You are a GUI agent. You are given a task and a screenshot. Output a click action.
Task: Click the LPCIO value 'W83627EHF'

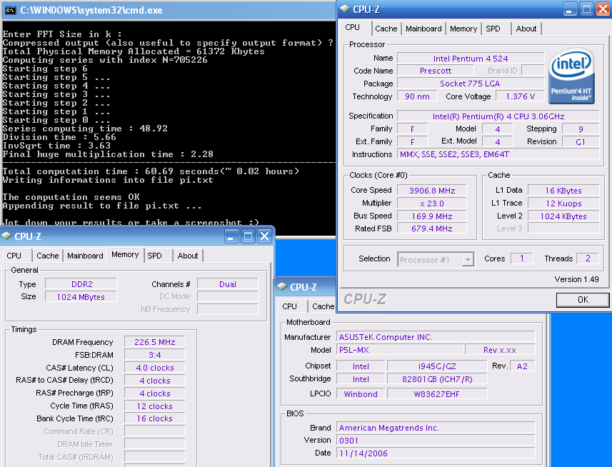(x=437, y=394)
